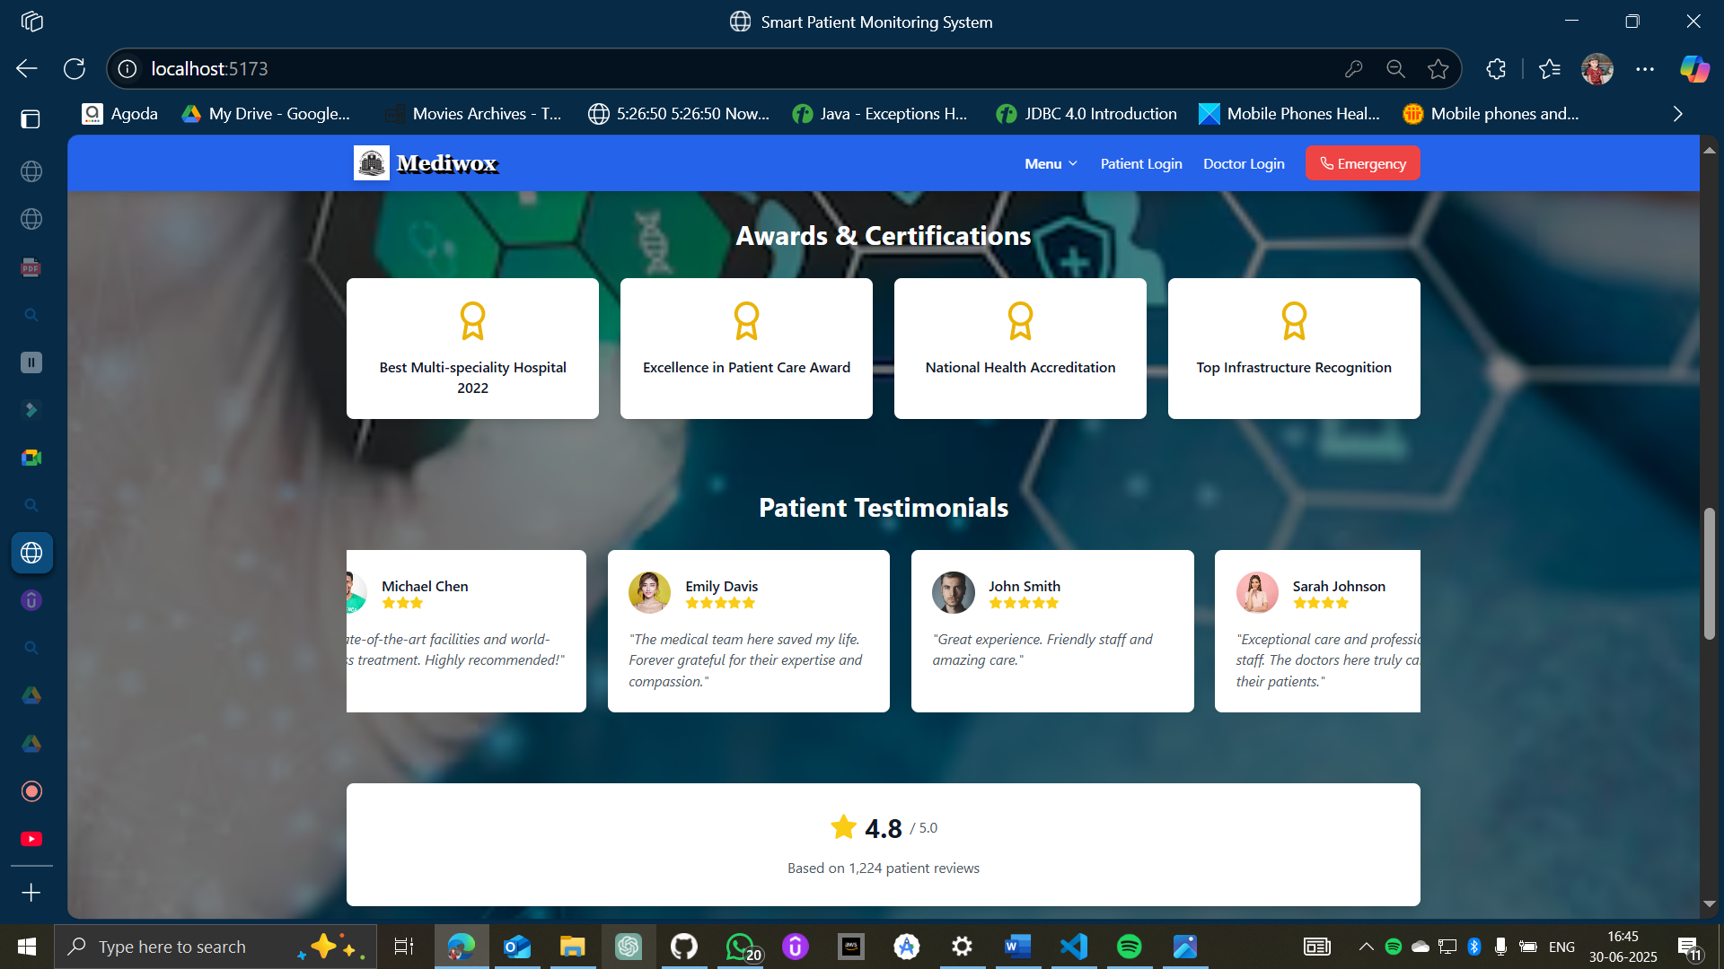
Task: Open the Patient Login page
Action: pos(1141,163)
